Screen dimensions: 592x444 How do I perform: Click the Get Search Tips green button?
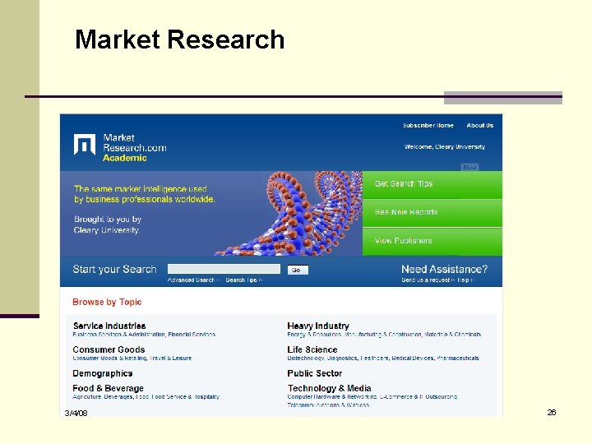[432, 185]
